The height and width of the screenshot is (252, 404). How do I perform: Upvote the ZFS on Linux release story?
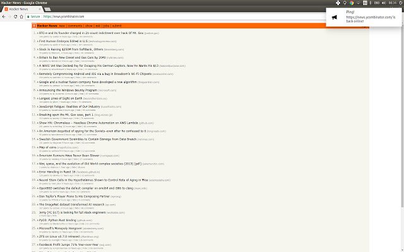point(38,237)
